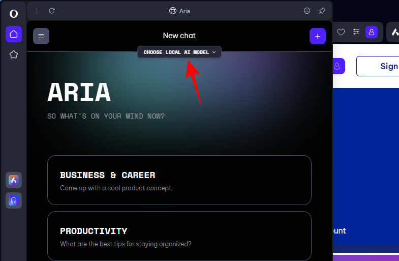Open the purple account profile icon in the toolbar
Viewport: 399px width, 261px height.
pyautogui.click(x=372, y=32)
